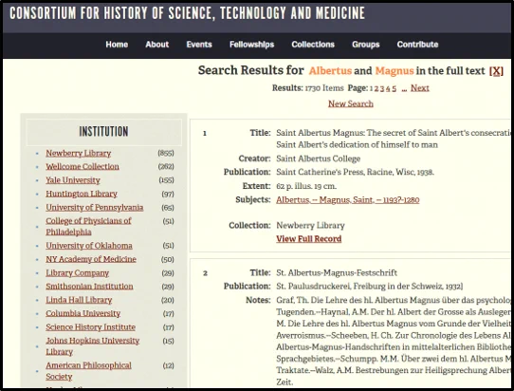Open subject link Albertus, Magnus, Saint
Screen dimensions: 514x391
pyautogui.click(x=348, y=199)
